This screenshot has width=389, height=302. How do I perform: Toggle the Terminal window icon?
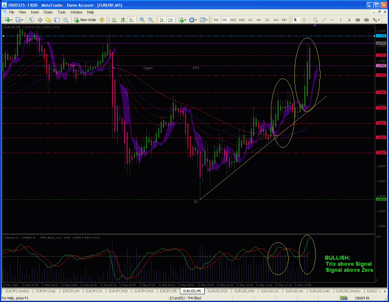point(57,20)
